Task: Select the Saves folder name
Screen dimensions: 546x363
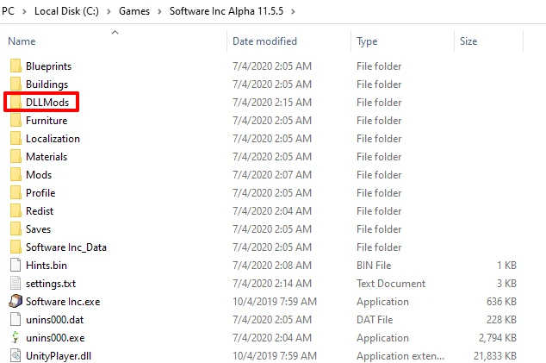Action: [x=38, y=229]
